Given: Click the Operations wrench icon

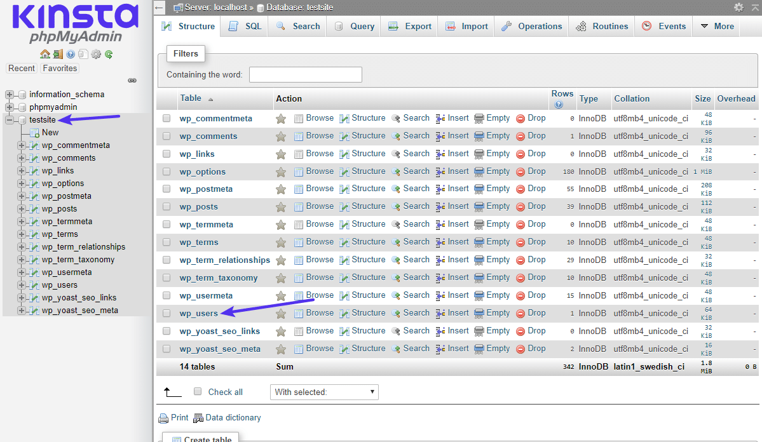Looking at the screenshot, I should pos(507,26).
